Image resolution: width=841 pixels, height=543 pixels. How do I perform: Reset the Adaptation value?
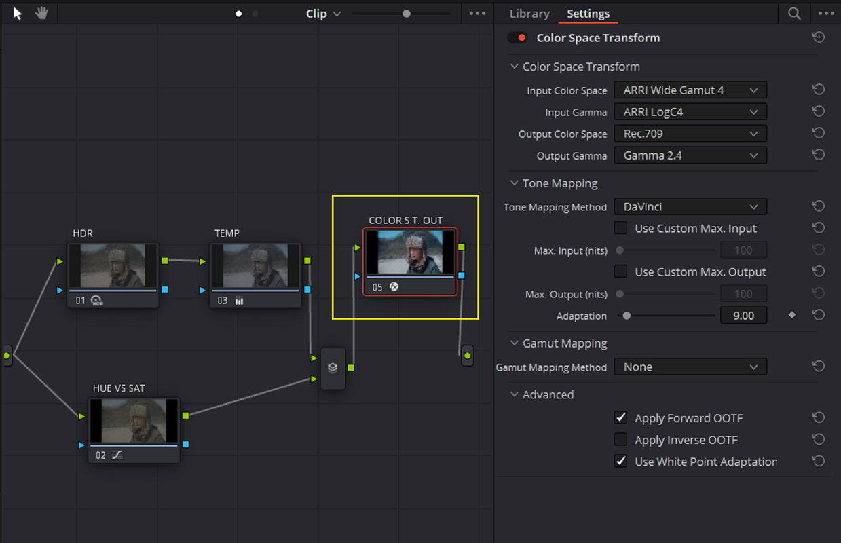point(819,315)
